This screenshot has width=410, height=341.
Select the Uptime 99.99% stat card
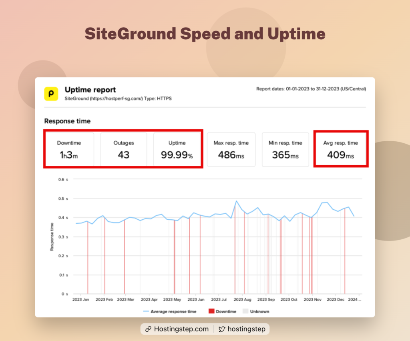click(x=177, y=149)
